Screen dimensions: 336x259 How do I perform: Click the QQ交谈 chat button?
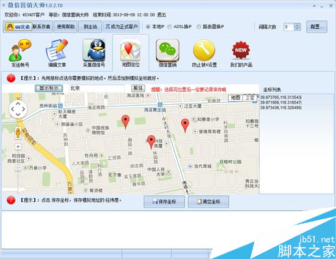click(19, 27)
